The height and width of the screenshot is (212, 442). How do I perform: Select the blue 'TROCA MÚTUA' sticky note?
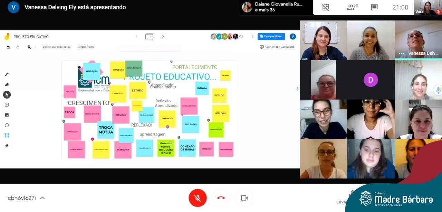click(106, 130)
